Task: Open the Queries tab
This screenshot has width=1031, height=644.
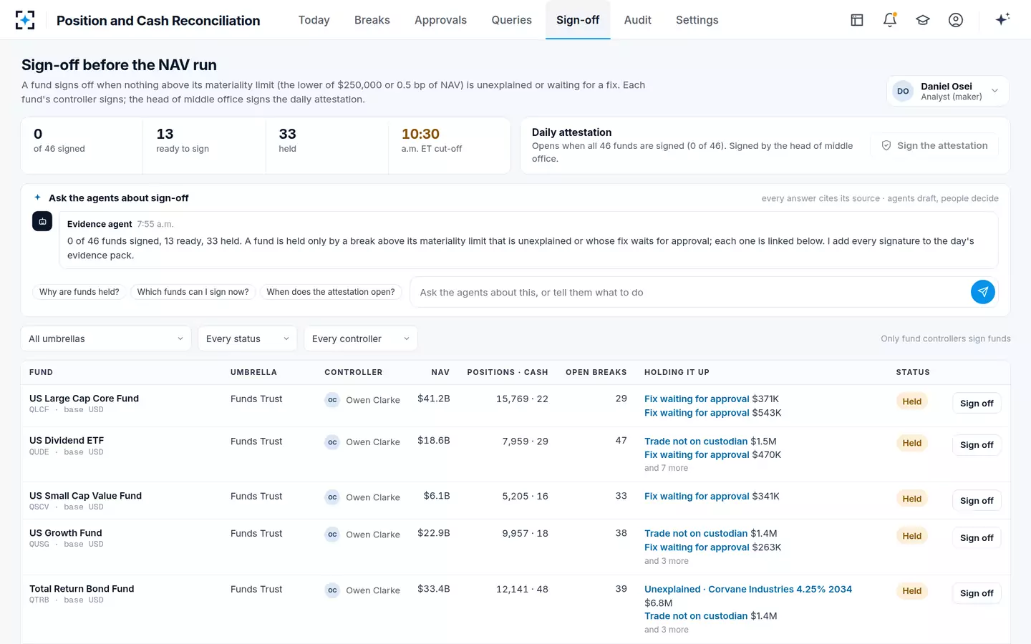Action: [x=511, y=20]
